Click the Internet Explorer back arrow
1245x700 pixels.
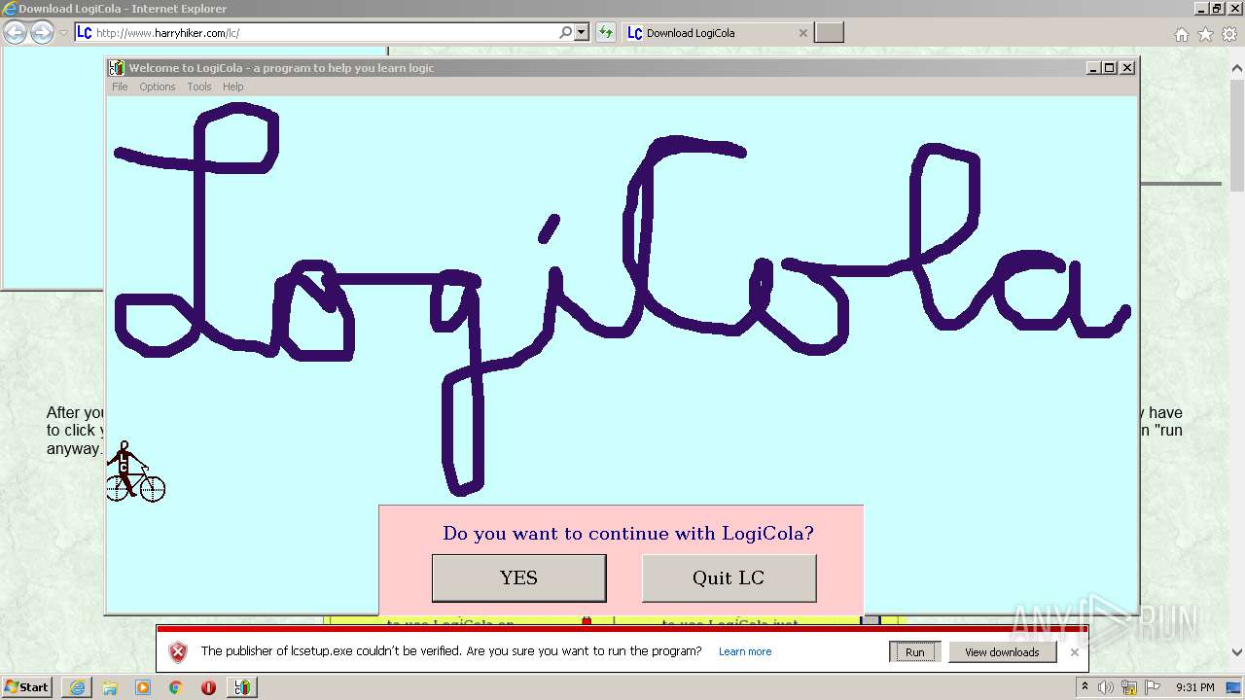15,32
